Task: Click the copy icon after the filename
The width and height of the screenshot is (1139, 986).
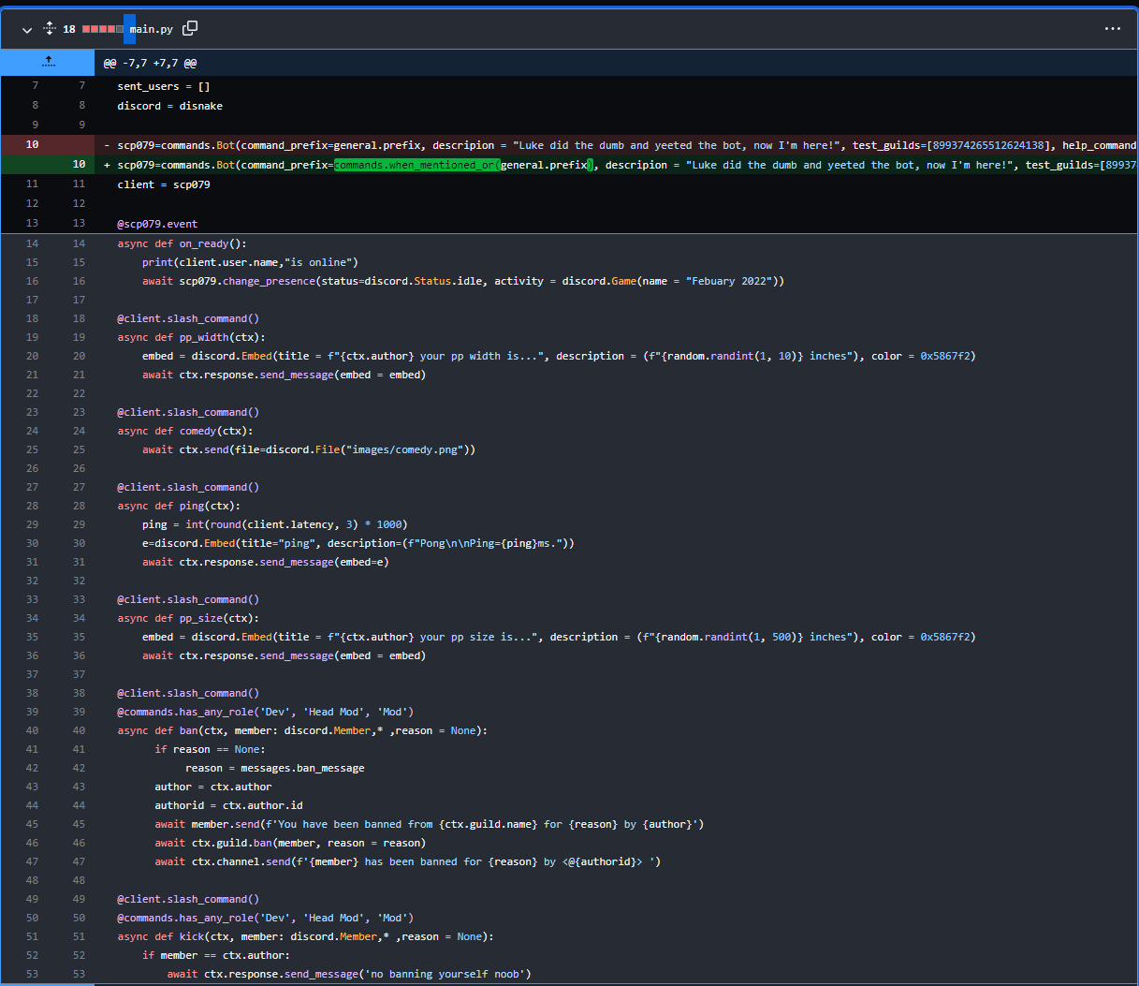Action: pyautogui.click(x=190, y=28)
